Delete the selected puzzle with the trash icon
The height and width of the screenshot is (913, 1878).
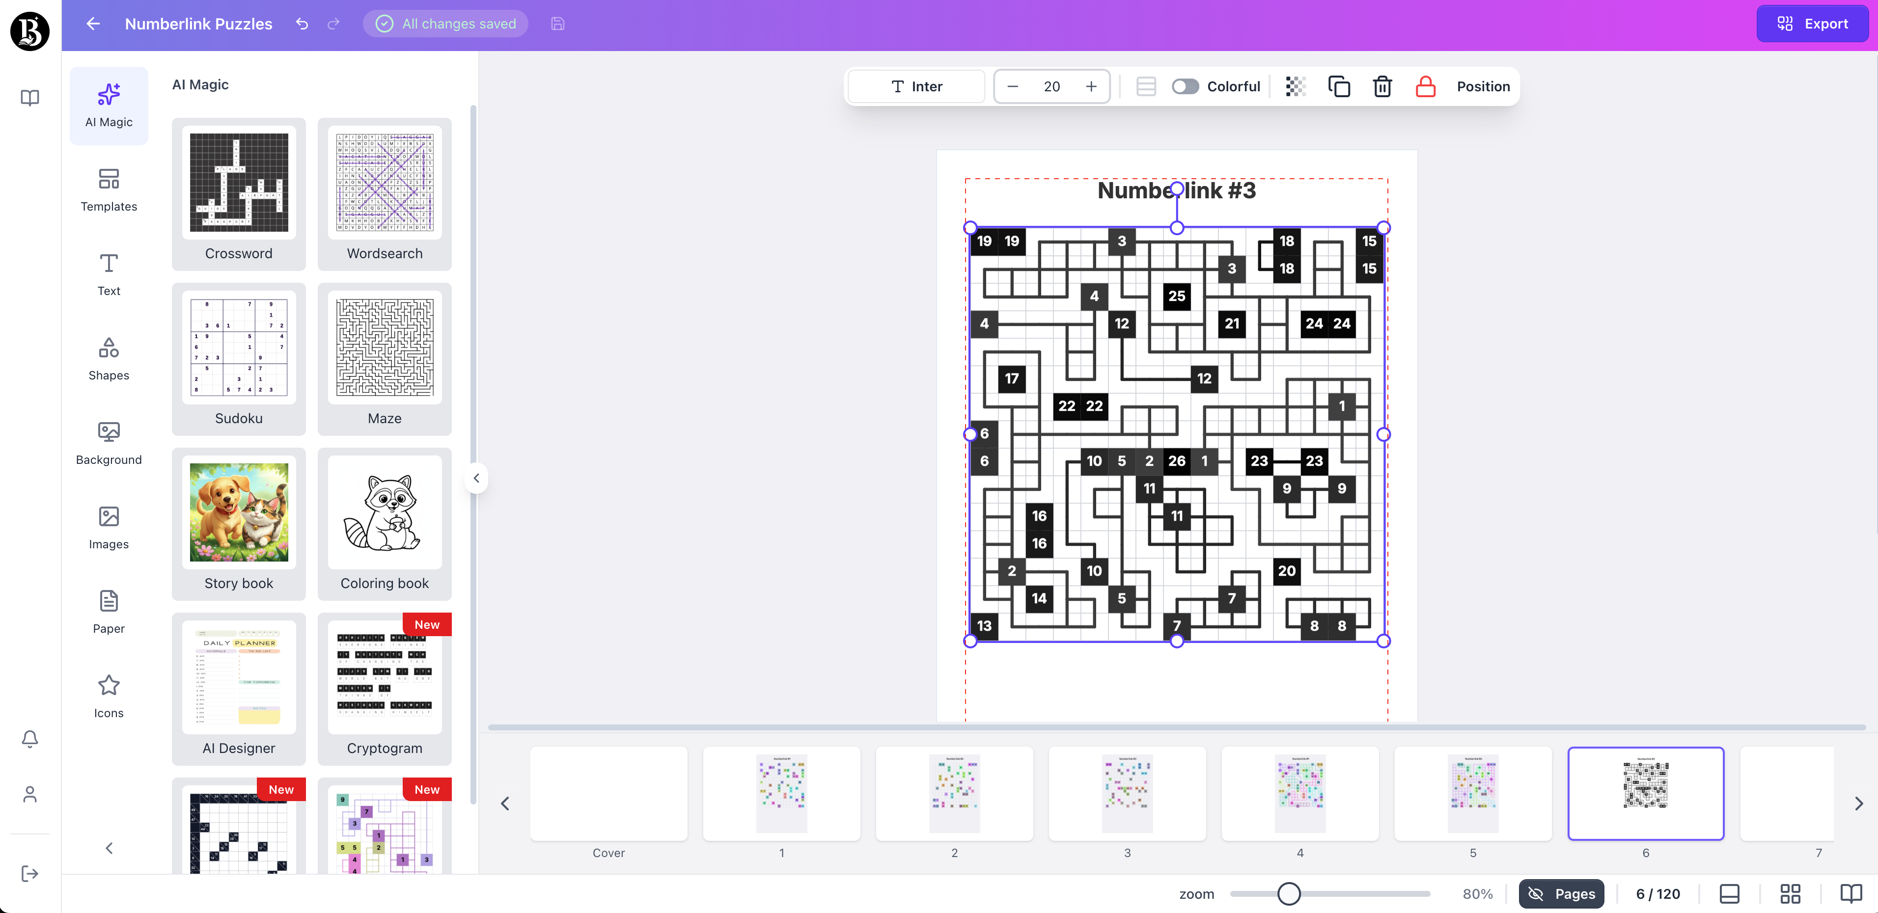1382,86
